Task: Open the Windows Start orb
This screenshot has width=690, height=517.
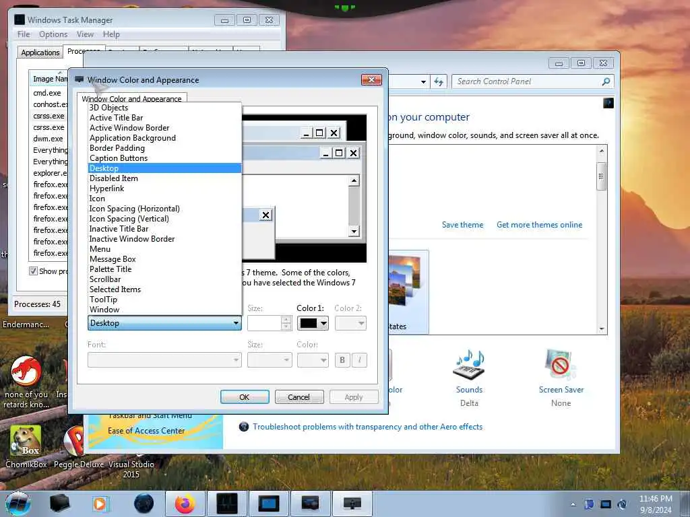Action: pyautogui.click(x=18, y=504)
